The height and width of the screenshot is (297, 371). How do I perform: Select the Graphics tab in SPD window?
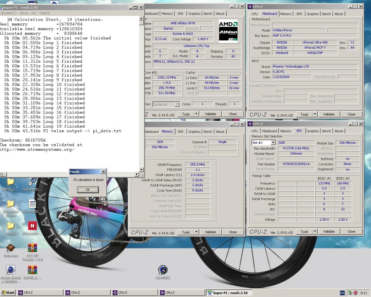pyautogui.click(x=313, y=131)
